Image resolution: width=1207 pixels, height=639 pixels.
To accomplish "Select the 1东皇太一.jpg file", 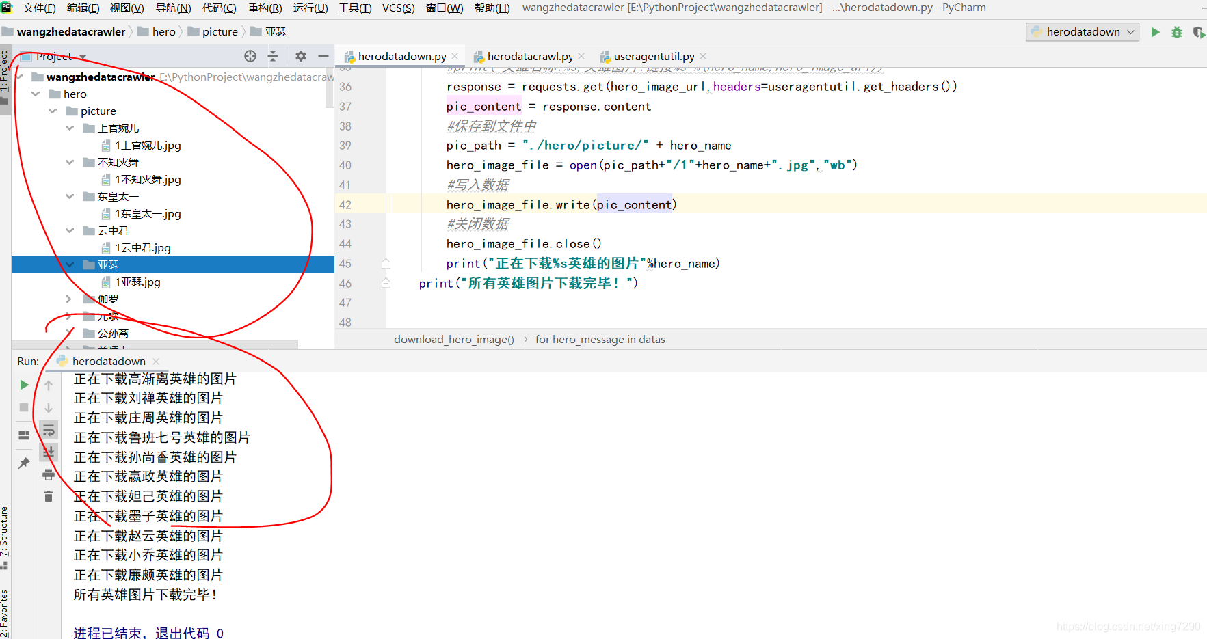I will [148, 214].
